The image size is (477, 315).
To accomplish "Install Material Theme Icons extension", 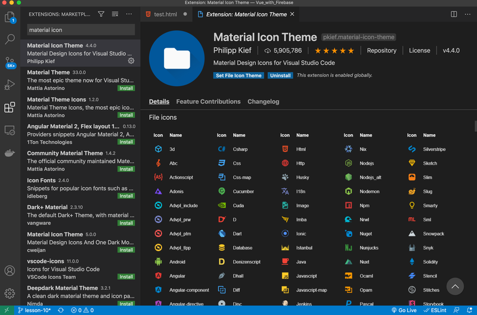I will tap(126, 115).
